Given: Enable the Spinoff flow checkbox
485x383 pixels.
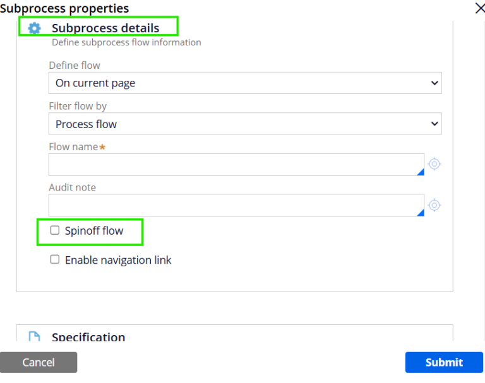Looking at the screenshot, I should pyautogui.click(x=55, y=230).
